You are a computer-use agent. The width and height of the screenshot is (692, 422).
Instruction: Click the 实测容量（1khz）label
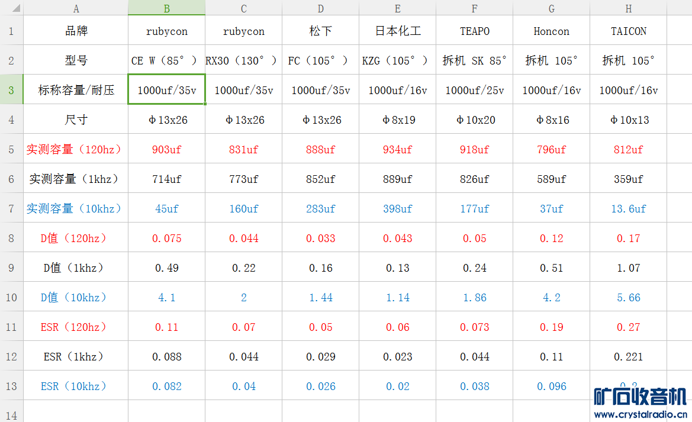point(76,179)
